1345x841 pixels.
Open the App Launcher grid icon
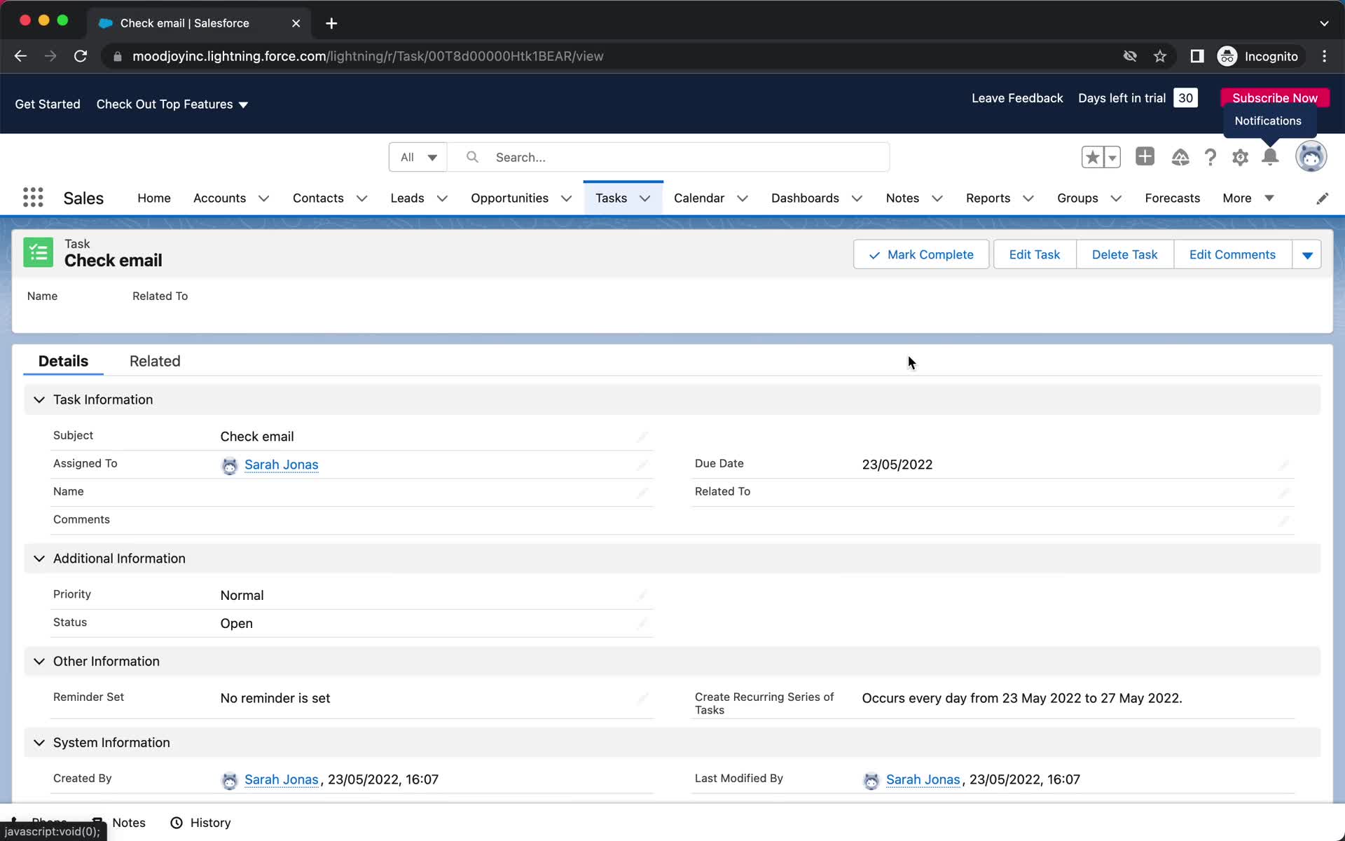click(33, 198)
